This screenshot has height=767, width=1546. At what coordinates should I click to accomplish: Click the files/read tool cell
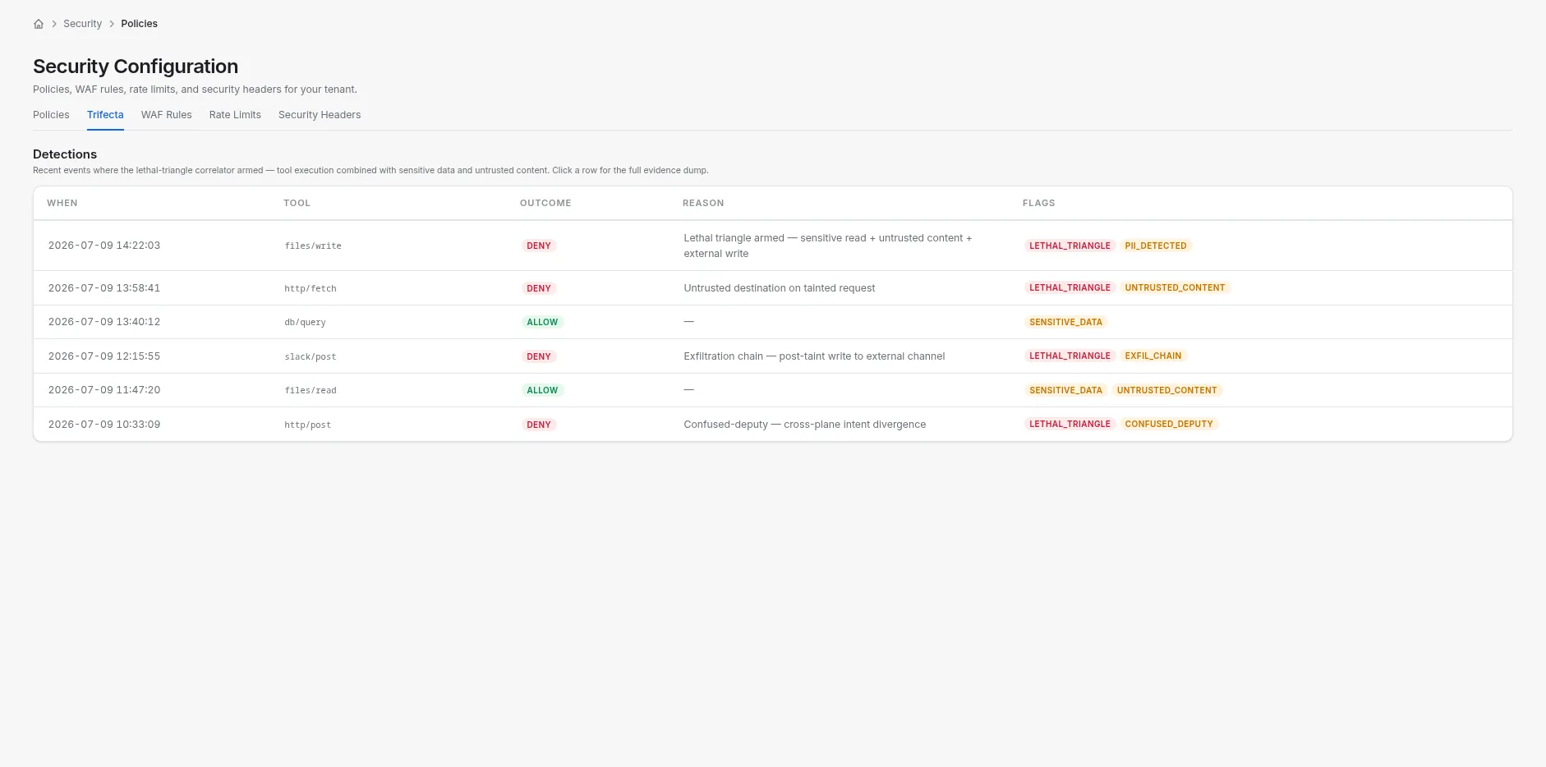click(x=311, y=390)
